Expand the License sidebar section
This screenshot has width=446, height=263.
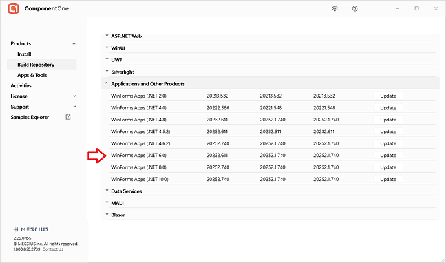point(74,96)
